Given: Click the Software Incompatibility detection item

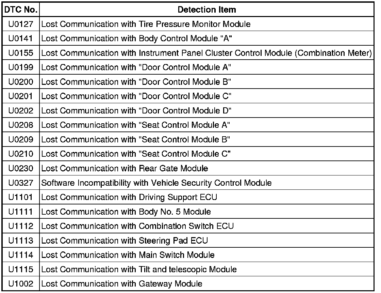Looking at the screenshot, I should point(156,183).
